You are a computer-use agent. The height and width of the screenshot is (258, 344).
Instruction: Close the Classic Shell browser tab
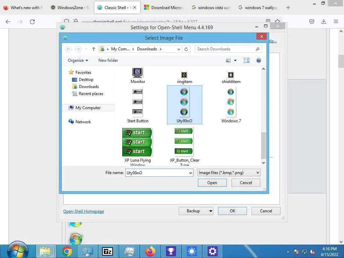click(x=135, y=7)
